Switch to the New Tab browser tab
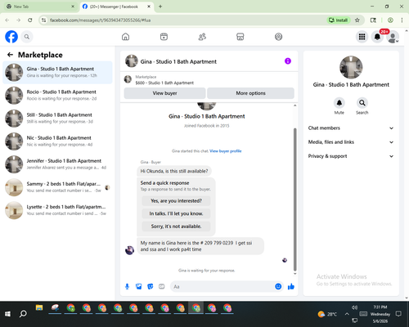 point(40,7)
